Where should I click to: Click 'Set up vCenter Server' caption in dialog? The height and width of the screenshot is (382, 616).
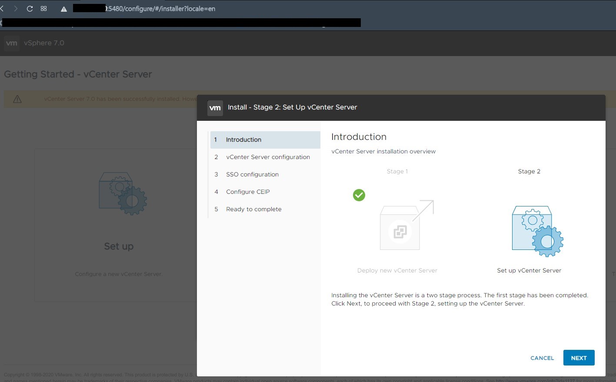pyautogui.click(x=529, y=270)
